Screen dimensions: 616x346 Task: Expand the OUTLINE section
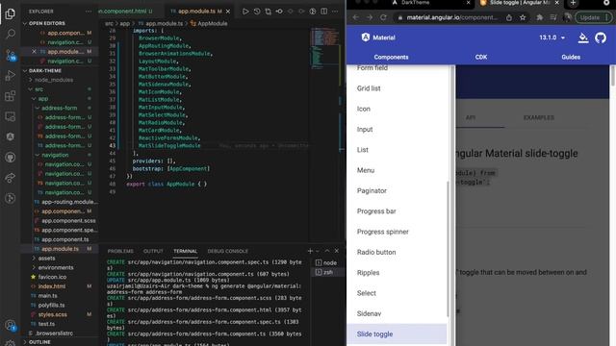38,342
